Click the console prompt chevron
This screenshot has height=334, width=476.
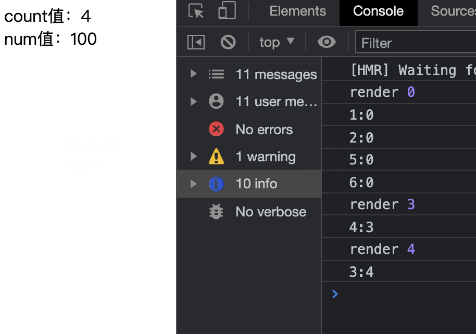[335, 293]
